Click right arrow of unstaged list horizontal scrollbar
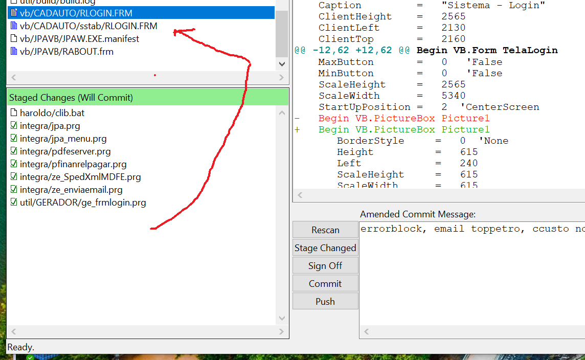 click(281, 77)
